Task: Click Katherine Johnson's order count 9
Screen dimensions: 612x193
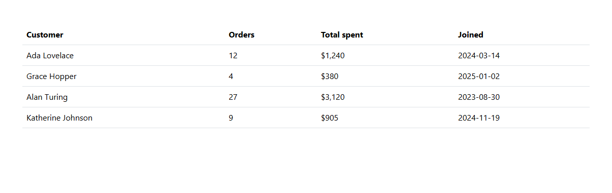Action: pos(231,118)
